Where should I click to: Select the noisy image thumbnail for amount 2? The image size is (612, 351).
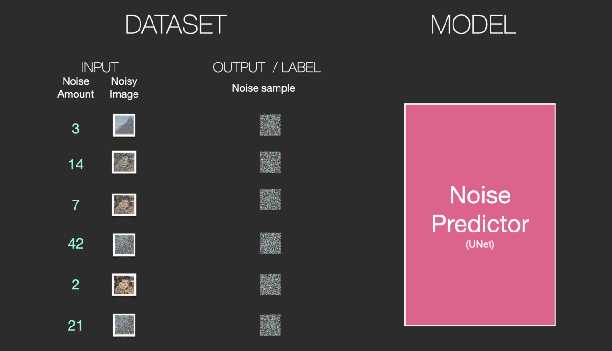124,285
